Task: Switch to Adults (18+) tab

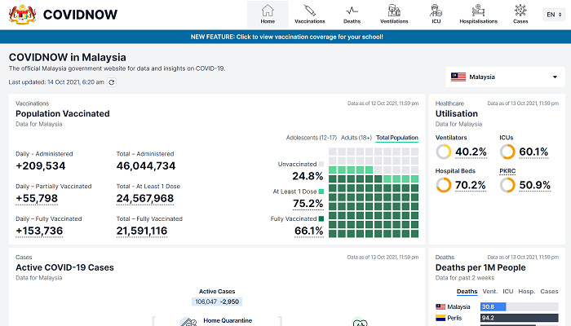Action: click(356, 138)
